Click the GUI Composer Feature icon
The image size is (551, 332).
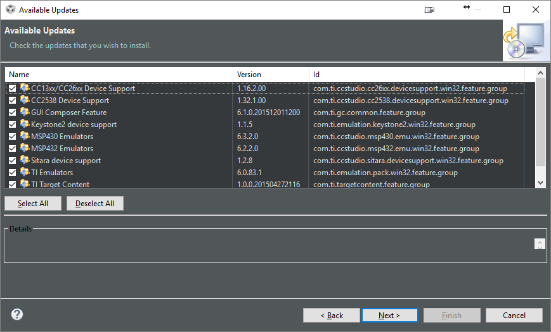coord(25,113)
